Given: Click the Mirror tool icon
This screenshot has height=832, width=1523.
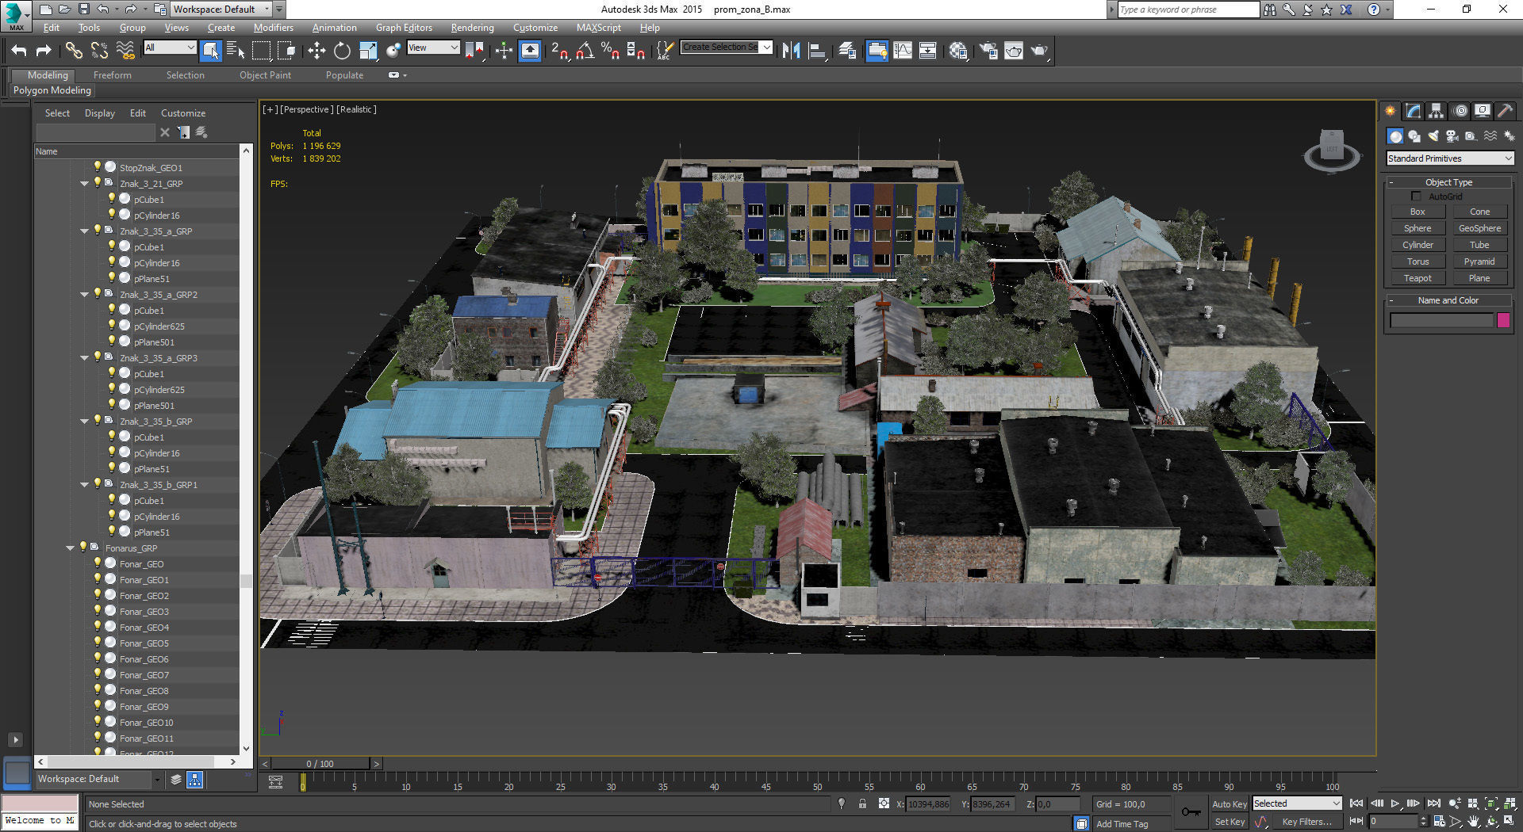Looking at the screenshot, I should pyautogui.click(x=791, y=51).
